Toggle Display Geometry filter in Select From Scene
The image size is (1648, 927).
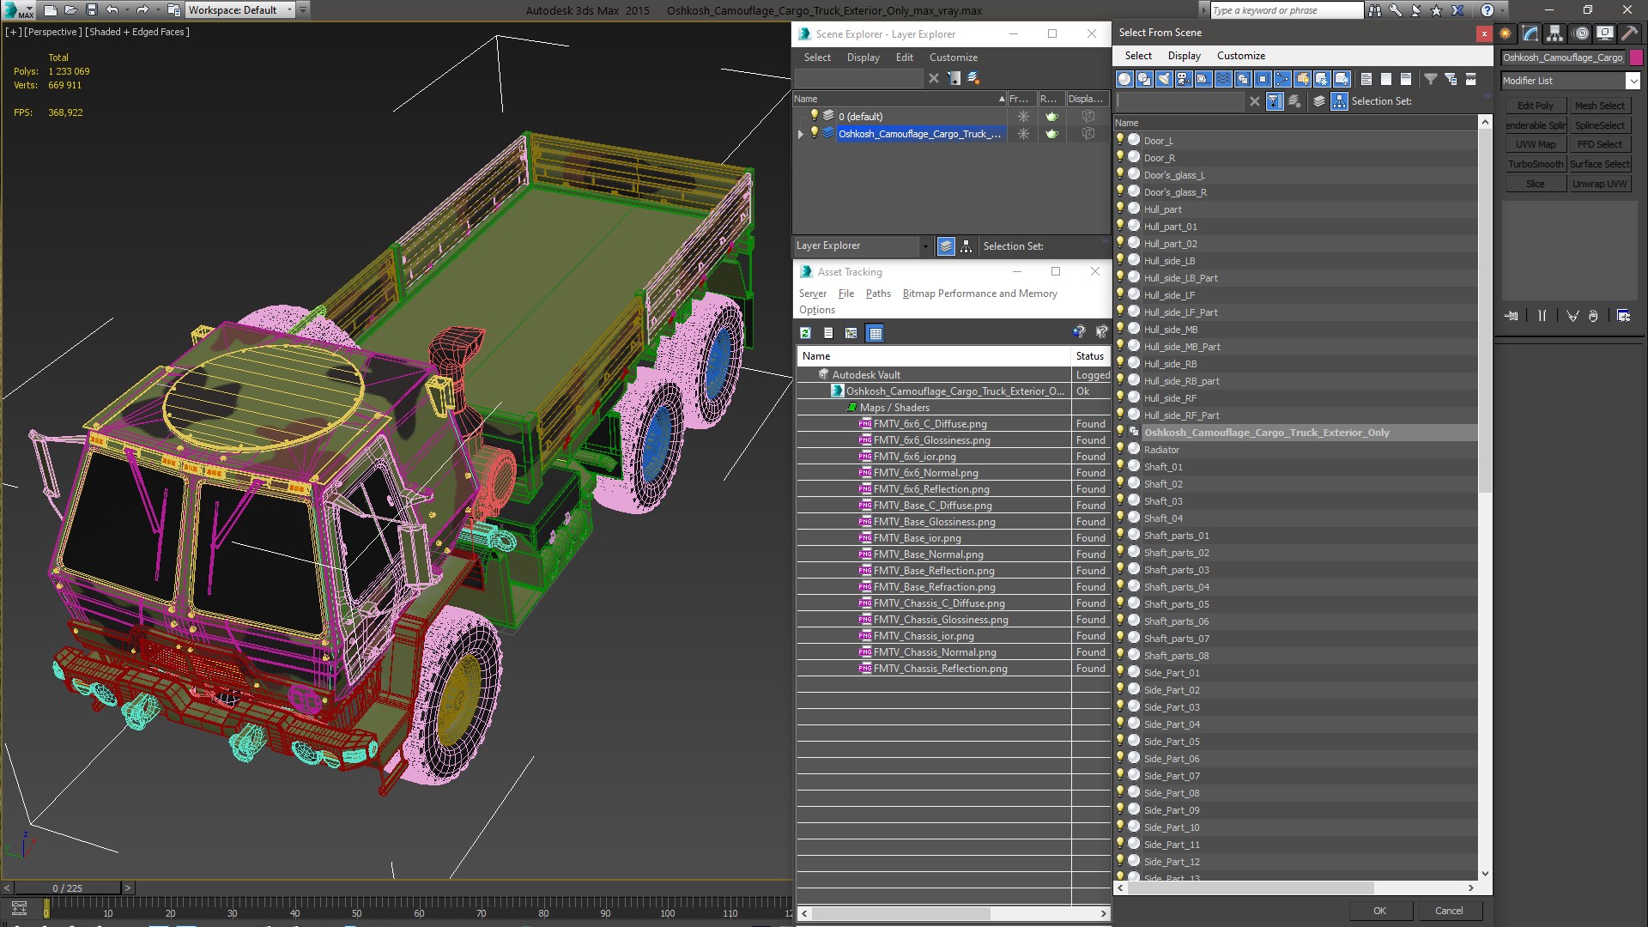(x=1124, y=79)
